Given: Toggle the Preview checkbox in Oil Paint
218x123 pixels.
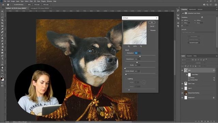Looking at the screenshot, I should click(149, 30).
